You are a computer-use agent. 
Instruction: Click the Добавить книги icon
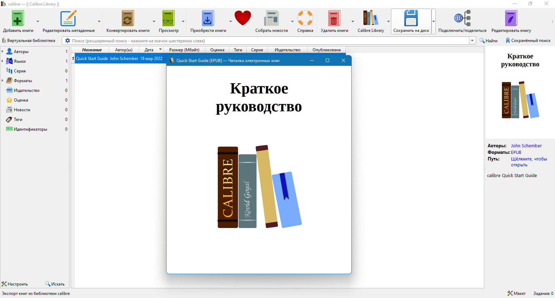[18, 18]
